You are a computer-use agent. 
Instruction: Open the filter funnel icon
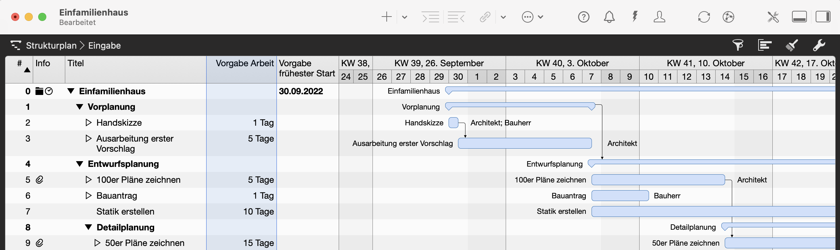pos(738,45)
